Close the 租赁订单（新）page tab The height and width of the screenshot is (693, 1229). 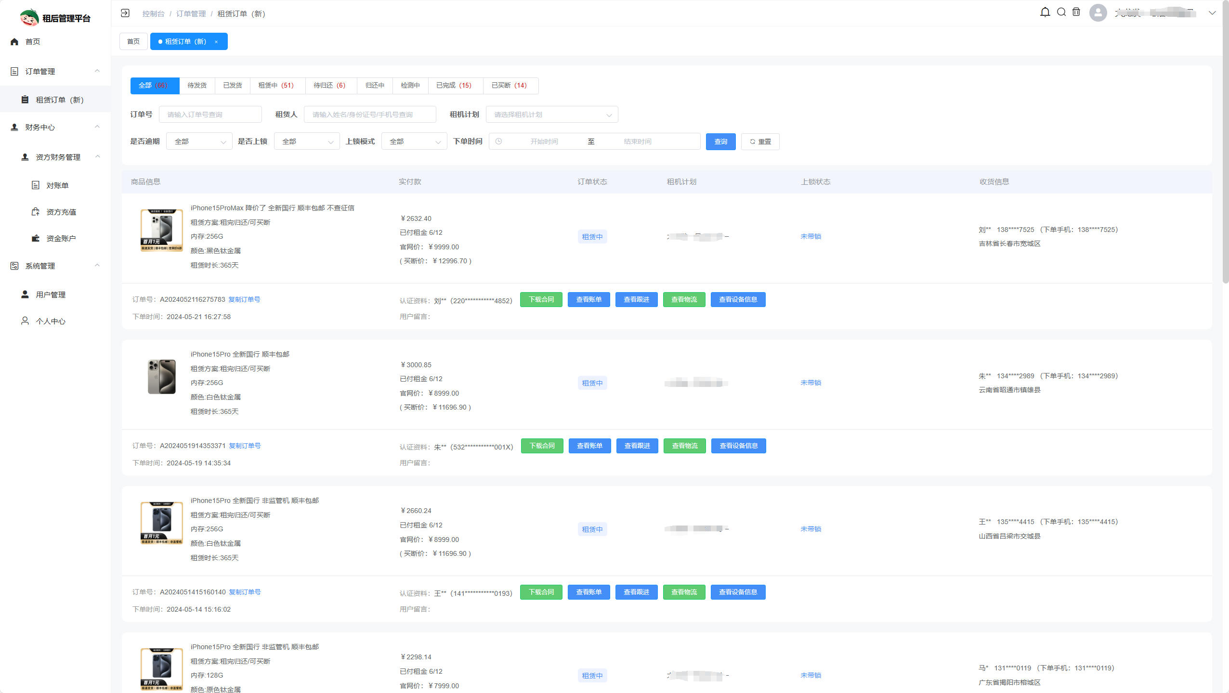click(x=216, y=42)
